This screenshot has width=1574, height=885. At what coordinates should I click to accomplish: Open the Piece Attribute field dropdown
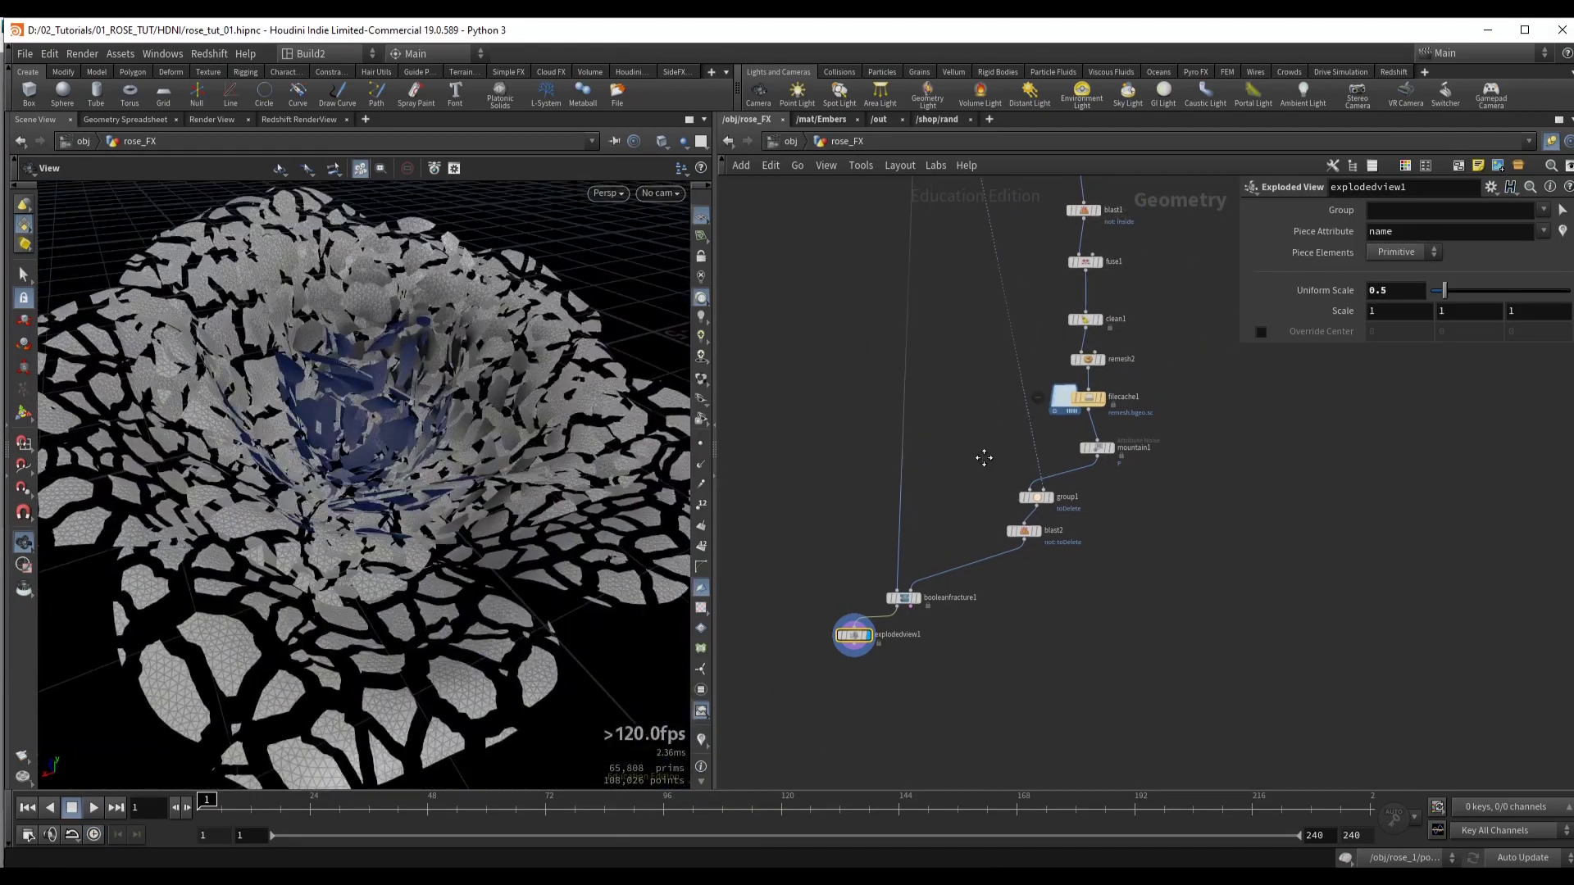pos(1544,230)
